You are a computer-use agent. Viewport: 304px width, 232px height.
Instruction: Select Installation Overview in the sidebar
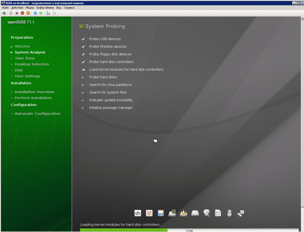(x=34, y=92)
